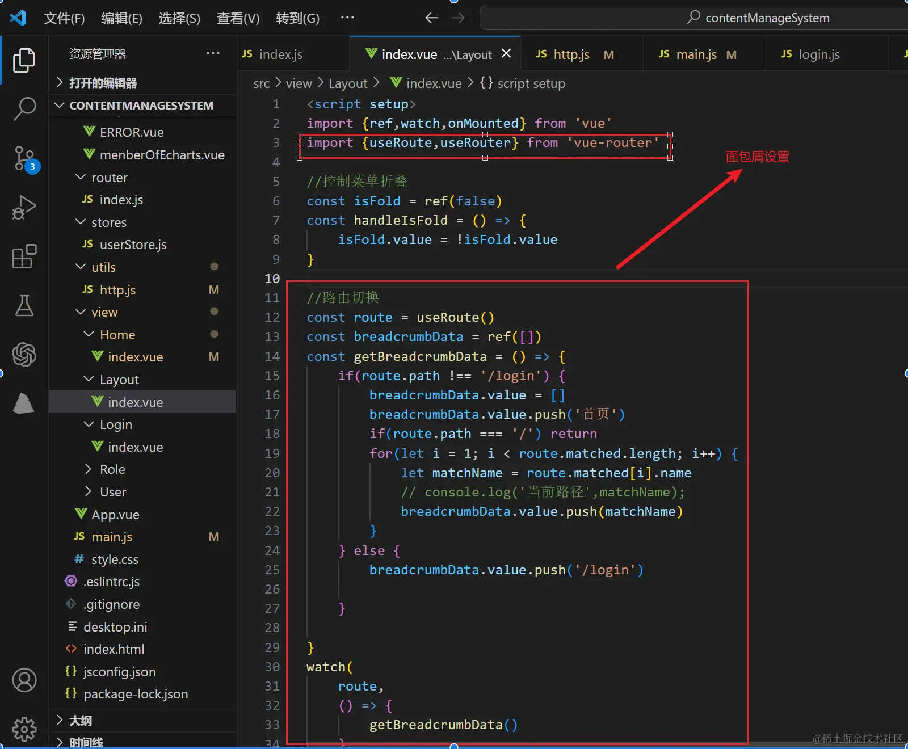This screenshot has width=908, height=749.
Task: Open the Accounts icon in activity bar
Action: coord(24,680)
